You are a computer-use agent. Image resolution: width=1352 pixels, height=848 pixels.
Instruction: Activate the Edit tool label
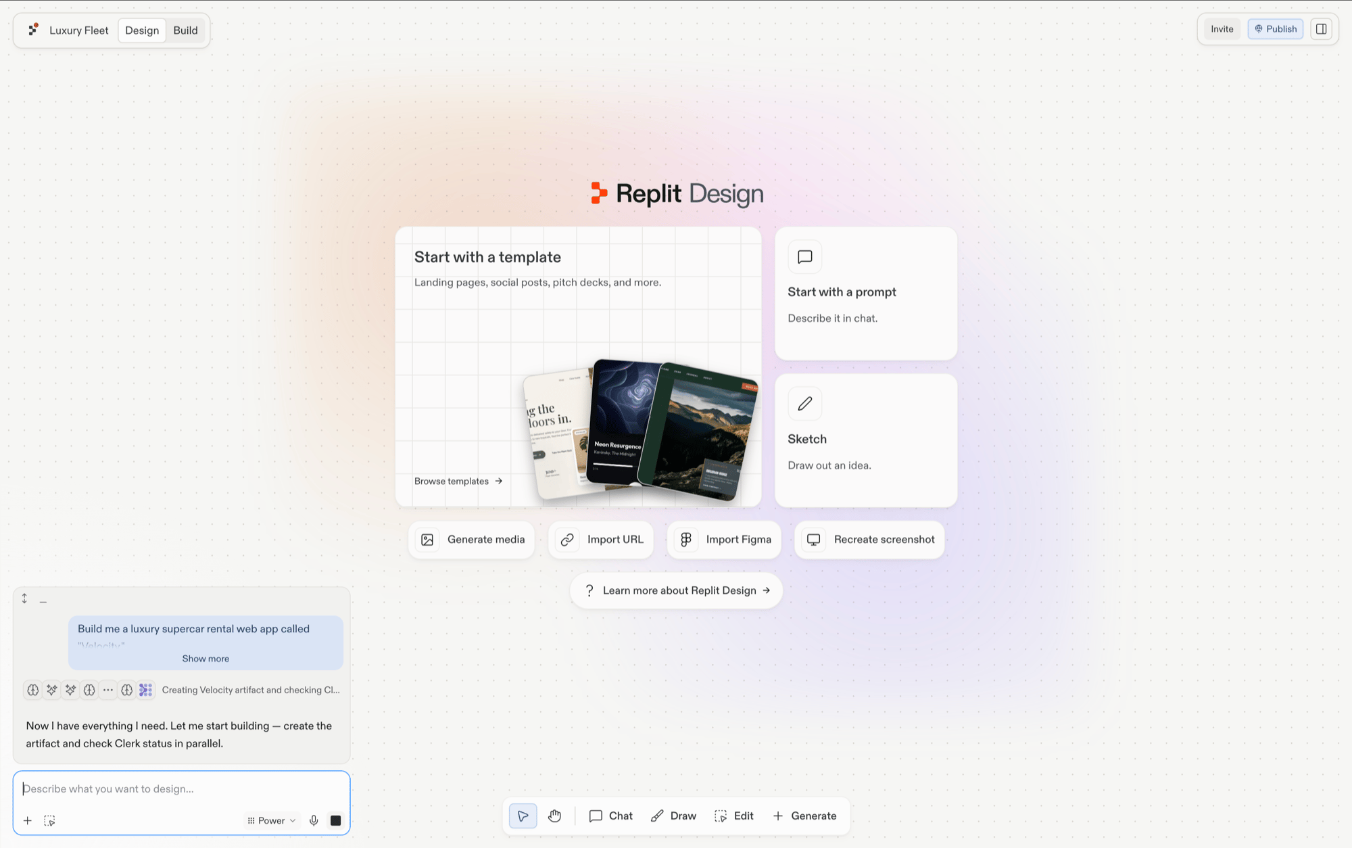744,816
